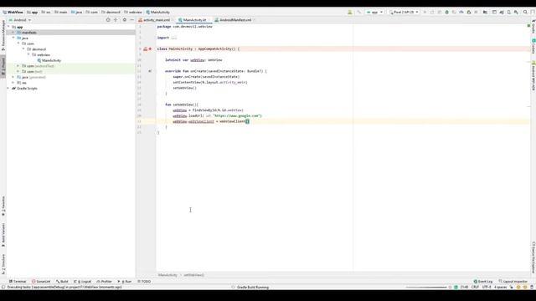Select the devmovil package in project tree

[37, 49]
